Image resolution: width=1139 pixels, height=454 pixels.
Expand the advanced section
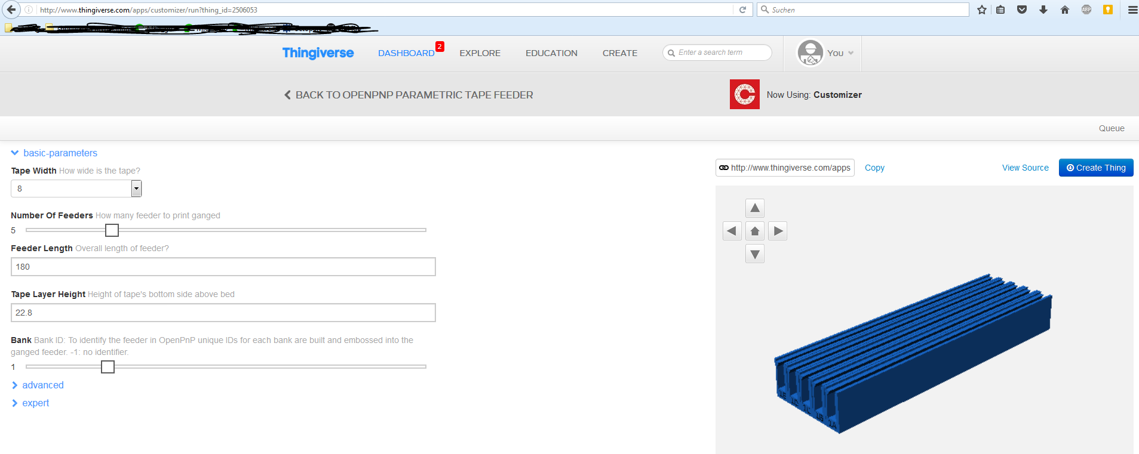pyautogui.click(x=38, y=385)
